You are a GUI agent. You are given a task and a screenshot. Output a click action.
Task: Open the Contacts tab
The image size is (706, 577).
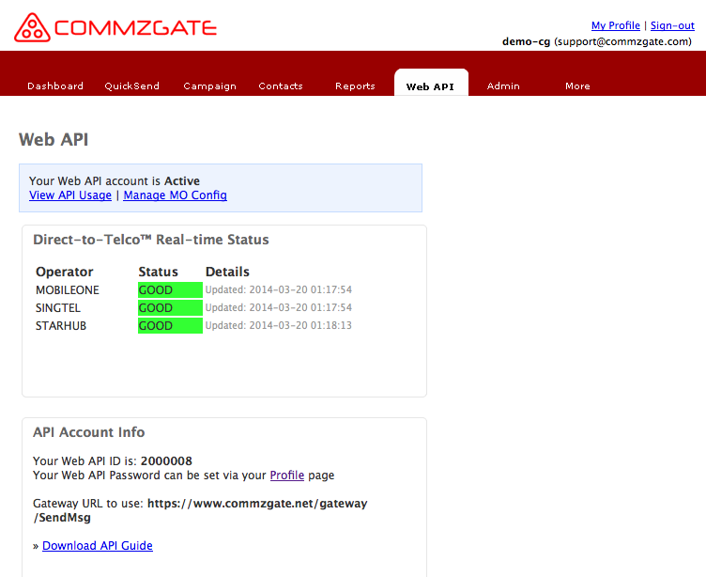[x=281, y=86]
